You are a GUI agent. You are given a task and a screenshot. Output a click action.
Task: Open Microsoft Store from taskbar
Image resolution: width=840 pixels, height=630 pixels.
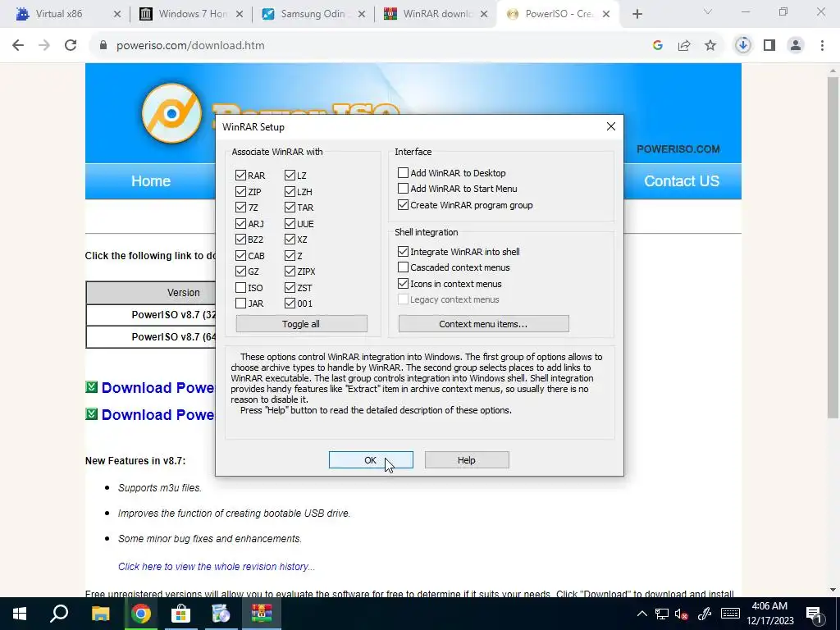tap(181, 614)
